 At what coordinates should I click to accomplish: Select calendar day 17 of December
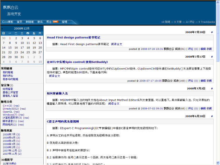[22, 48]
